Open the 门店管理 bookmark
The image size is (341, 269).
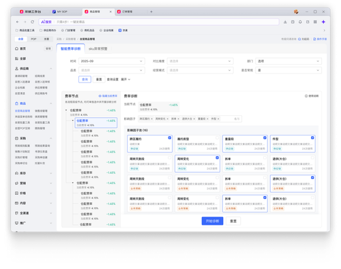point(68,30)
